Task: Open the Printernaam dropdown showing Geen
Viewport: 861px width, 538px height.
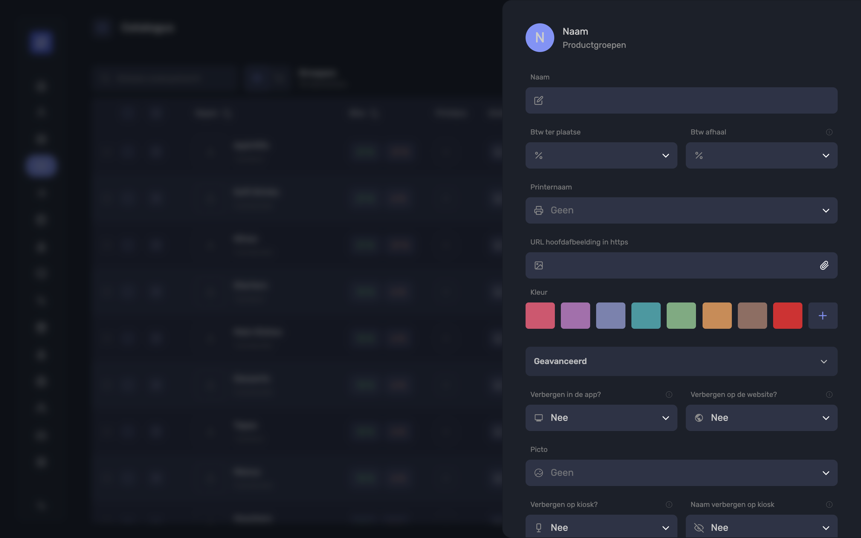Action: click(681, 210)
